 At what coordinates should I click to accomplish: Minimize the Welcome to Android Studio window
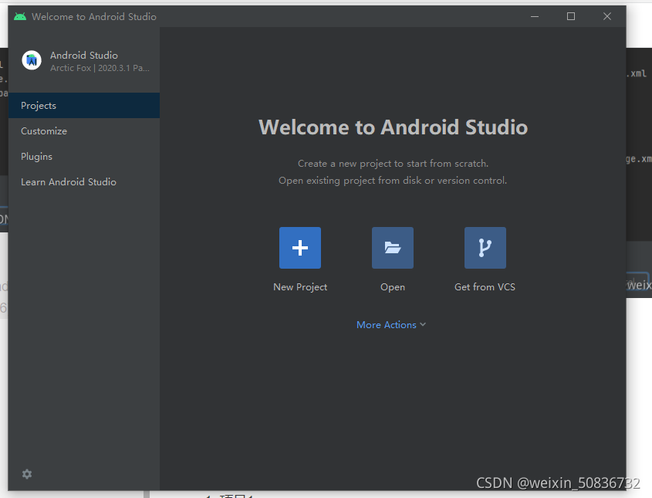pyautogui.click(x=535, y=17)
